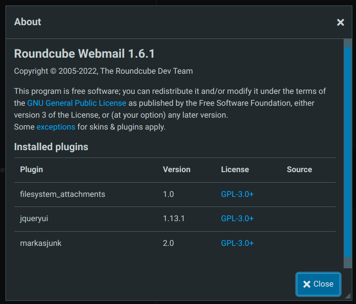Click the dialog resize grip in the corner

coord(348,296)
